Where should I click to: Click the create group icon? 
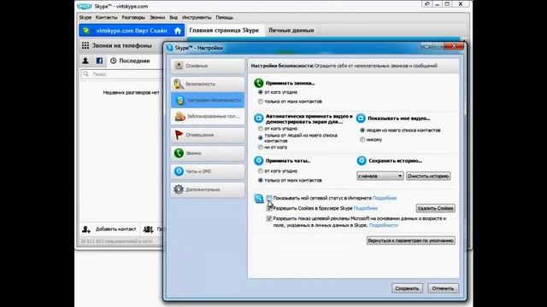point(148,229)
